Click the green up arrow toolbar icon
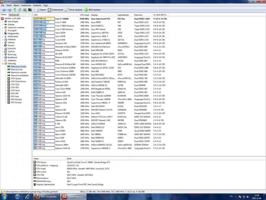 click(15, 10)
